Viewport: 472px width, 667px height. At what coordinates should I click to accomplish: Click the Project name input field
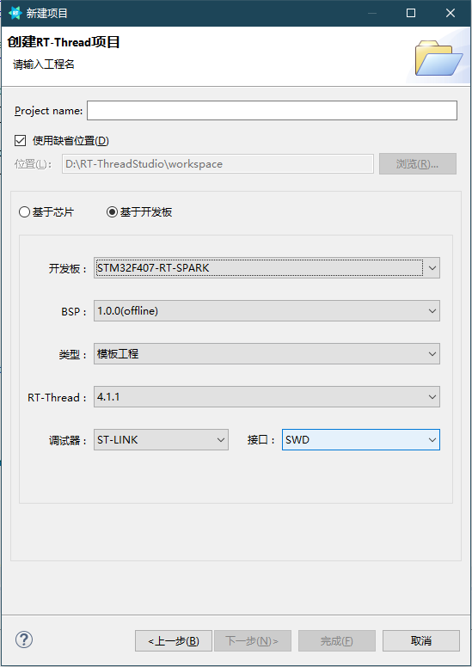pyautogui.click(x=272, y=111)
